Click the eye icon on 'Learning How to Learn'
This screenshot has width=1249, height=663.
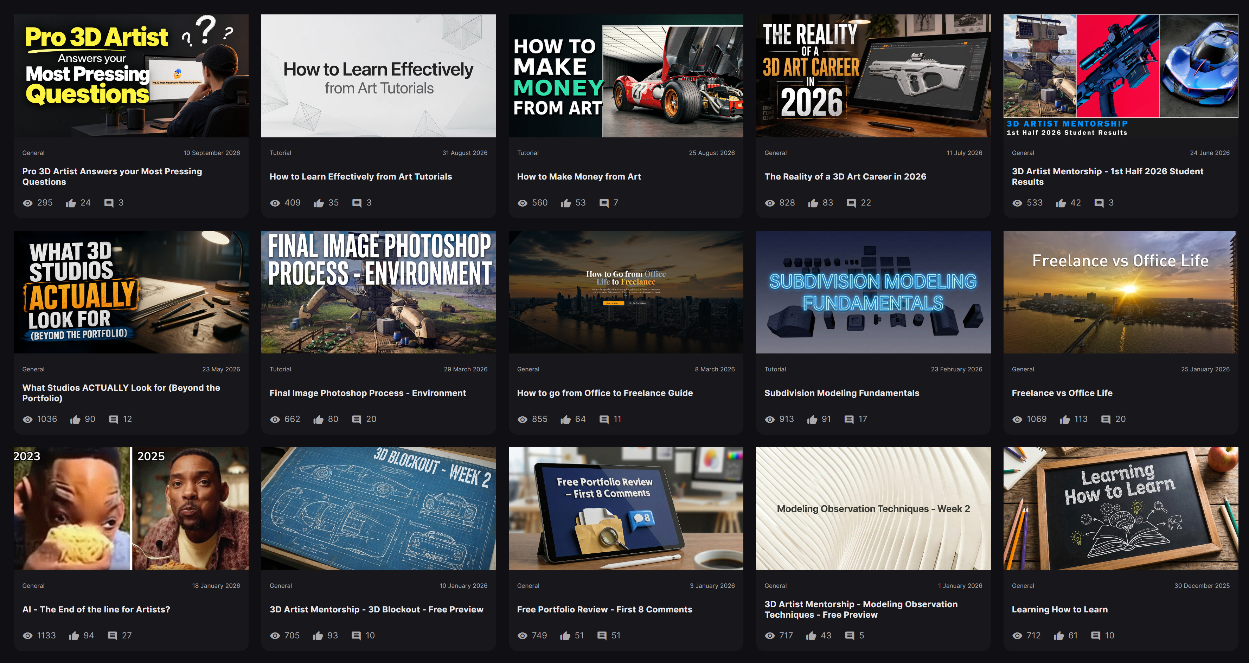(x=1017, y=636)
